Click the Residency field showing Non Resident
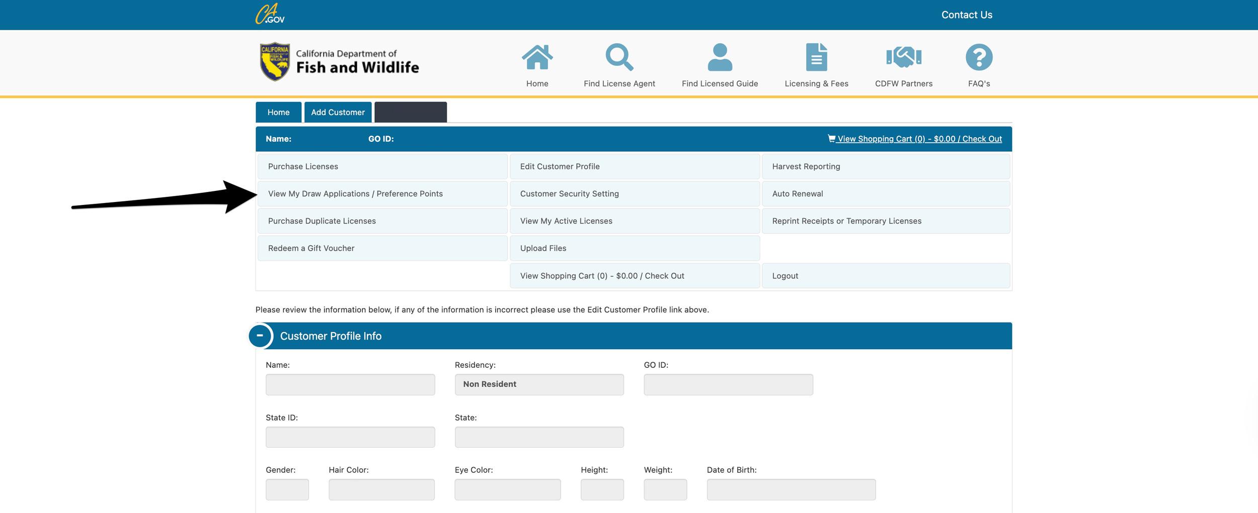Screen dimensions: 1258x513 (539, 384)
